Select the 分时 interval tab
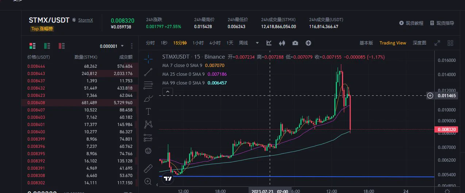Image resolution: width=465 pixels, height=193 pixels. pyautogui.click(x=150, y=43)
